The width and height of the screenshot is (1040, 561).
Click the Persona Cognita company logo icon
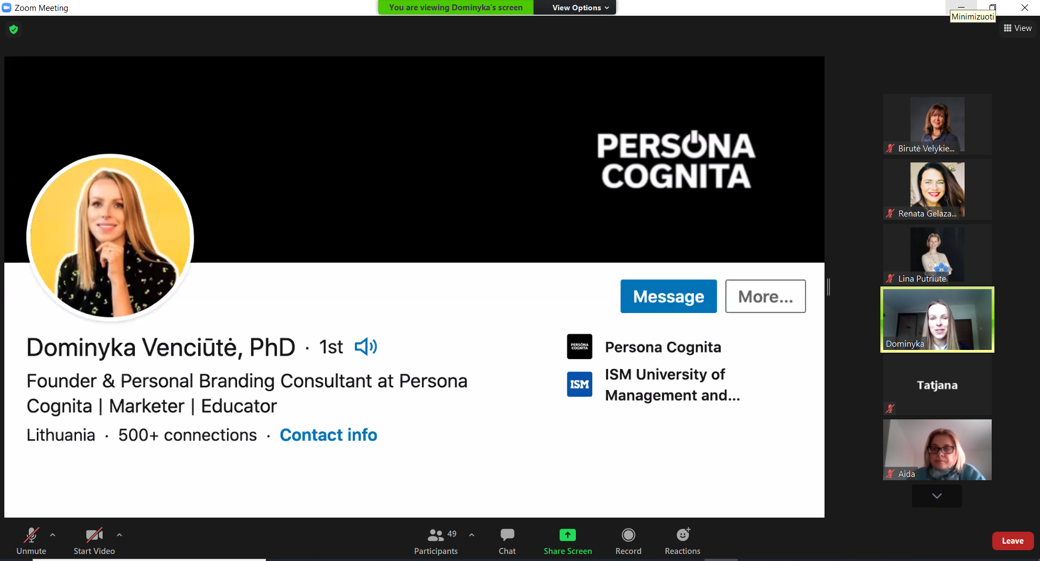coord(580,347)
